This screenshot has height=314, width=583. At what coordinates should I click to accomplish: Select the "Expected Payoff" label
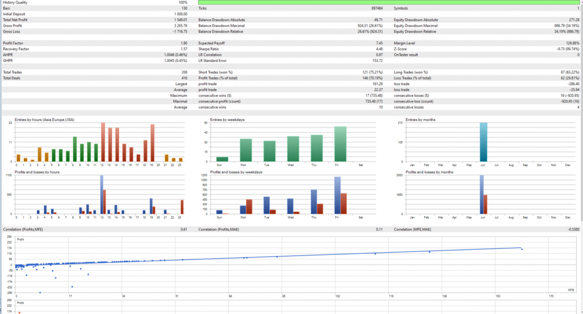[x=212, y=43]
